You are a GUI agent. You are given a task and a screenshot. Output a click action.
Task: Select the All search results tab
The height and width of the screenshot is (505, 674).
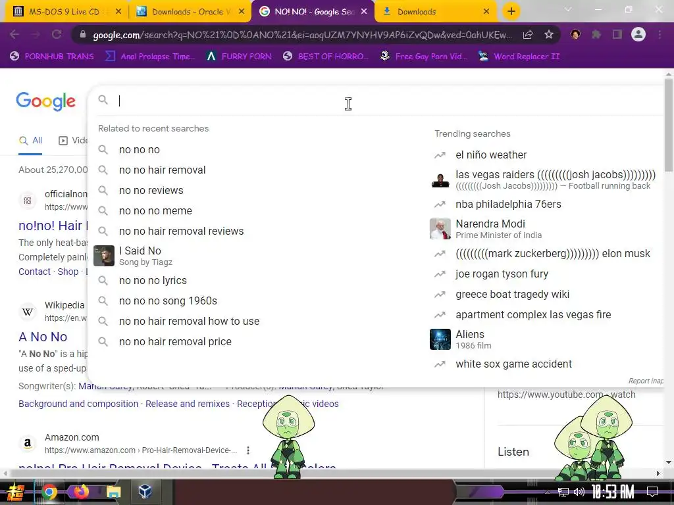(30, 141)
